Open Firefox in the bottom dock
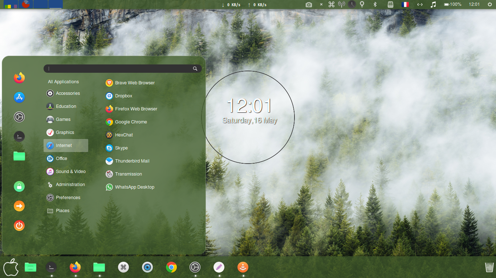Viewport: 496px width, 278px height. point(75,268)
